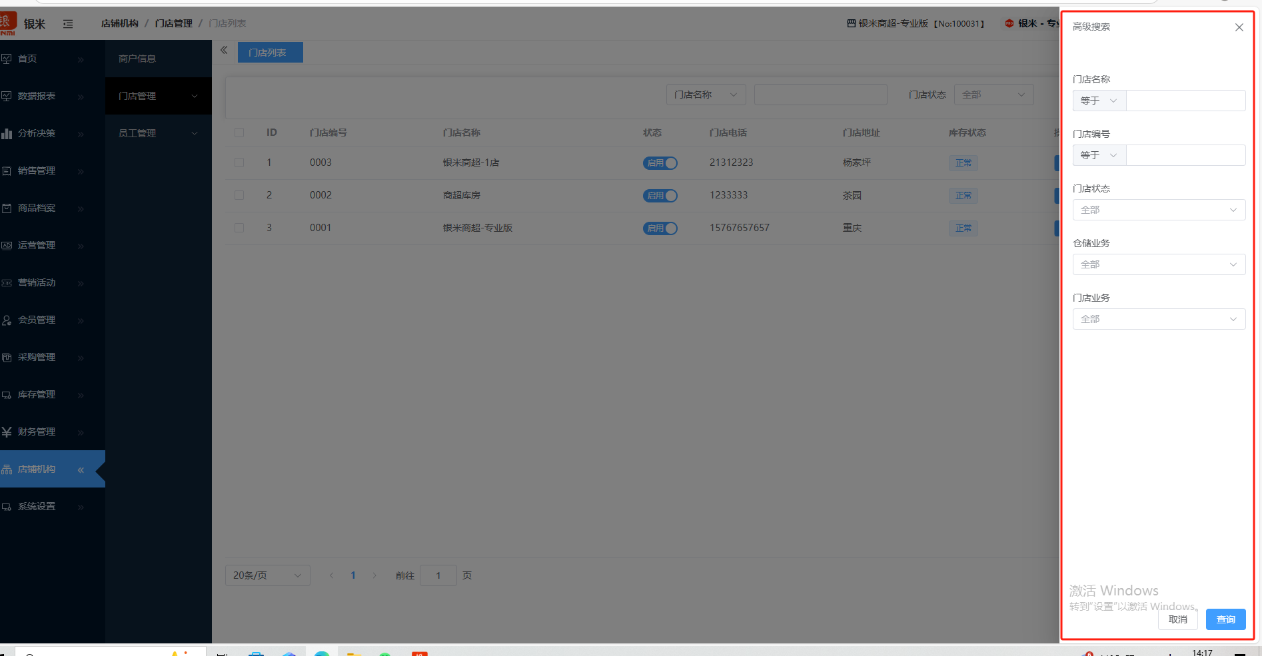Viewport: 1262px width, 656px height.
Task: Click the 财务管理 yen icon
Action: 7,432
